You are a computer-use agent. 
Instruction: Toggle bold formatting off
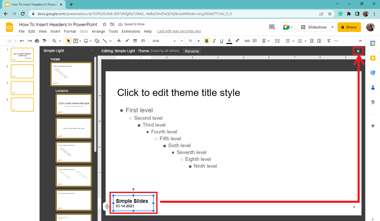coord(207,41)
